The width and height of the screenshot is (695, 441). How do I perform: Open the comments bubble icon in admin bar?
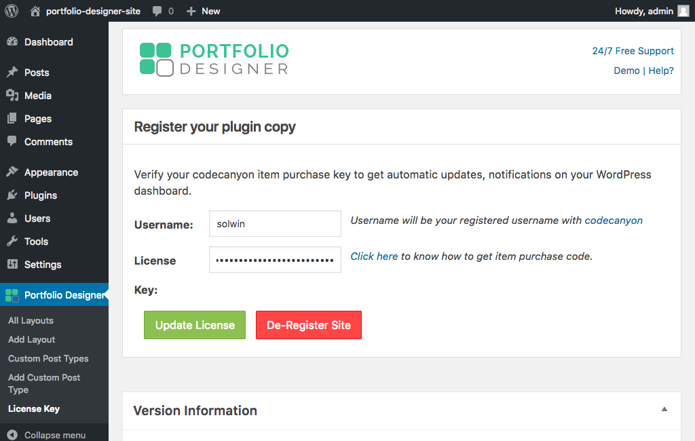157,11
